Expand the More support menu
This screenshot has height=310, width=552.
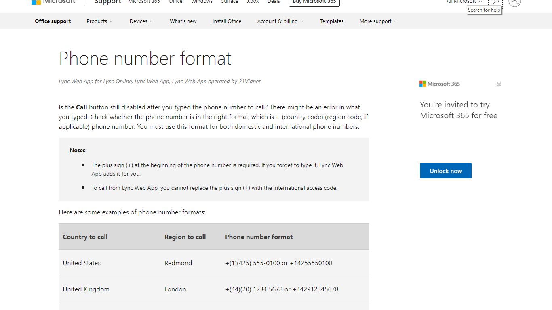point(378,21)
